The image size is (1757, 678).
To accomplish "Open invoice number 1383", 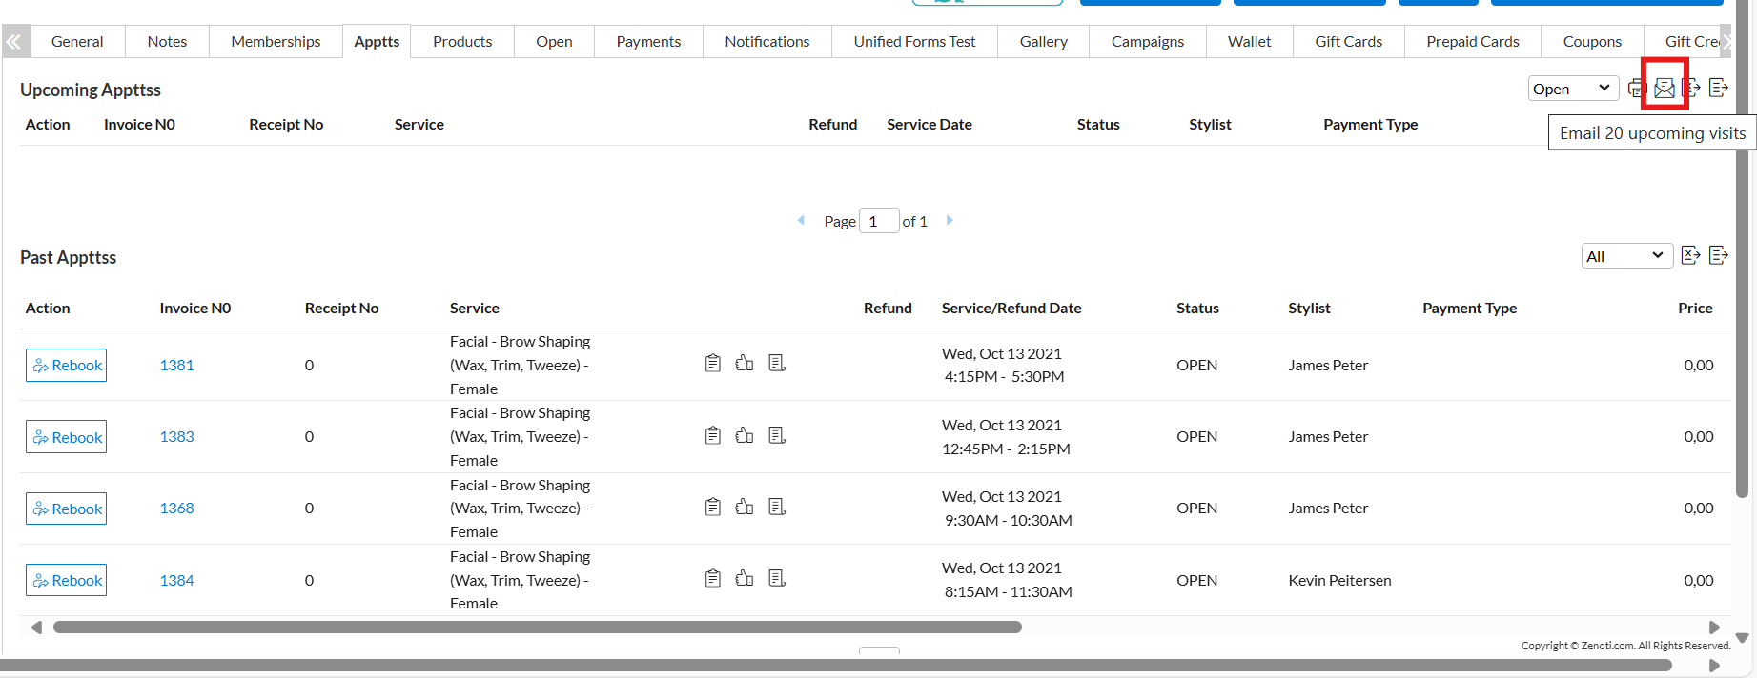I will coord(177,436).
